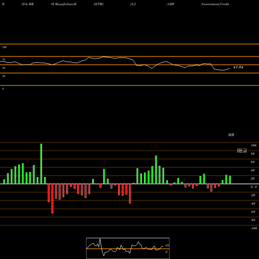Click the MR axis label 80
This screenshot has width=259, height=259.
coord(253,154)
